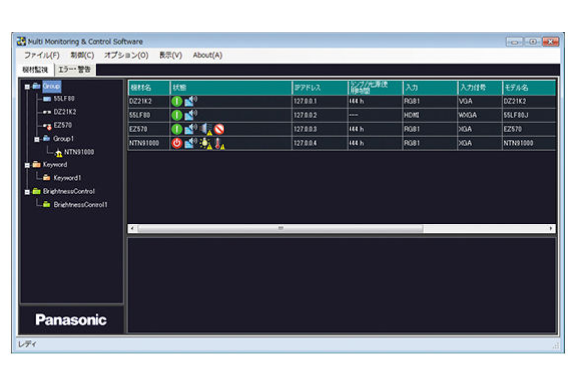The width and height of the screenshot is (575, 384).
Task: Click the input/audio status icon in 55LF80 row
Action: 191,115
